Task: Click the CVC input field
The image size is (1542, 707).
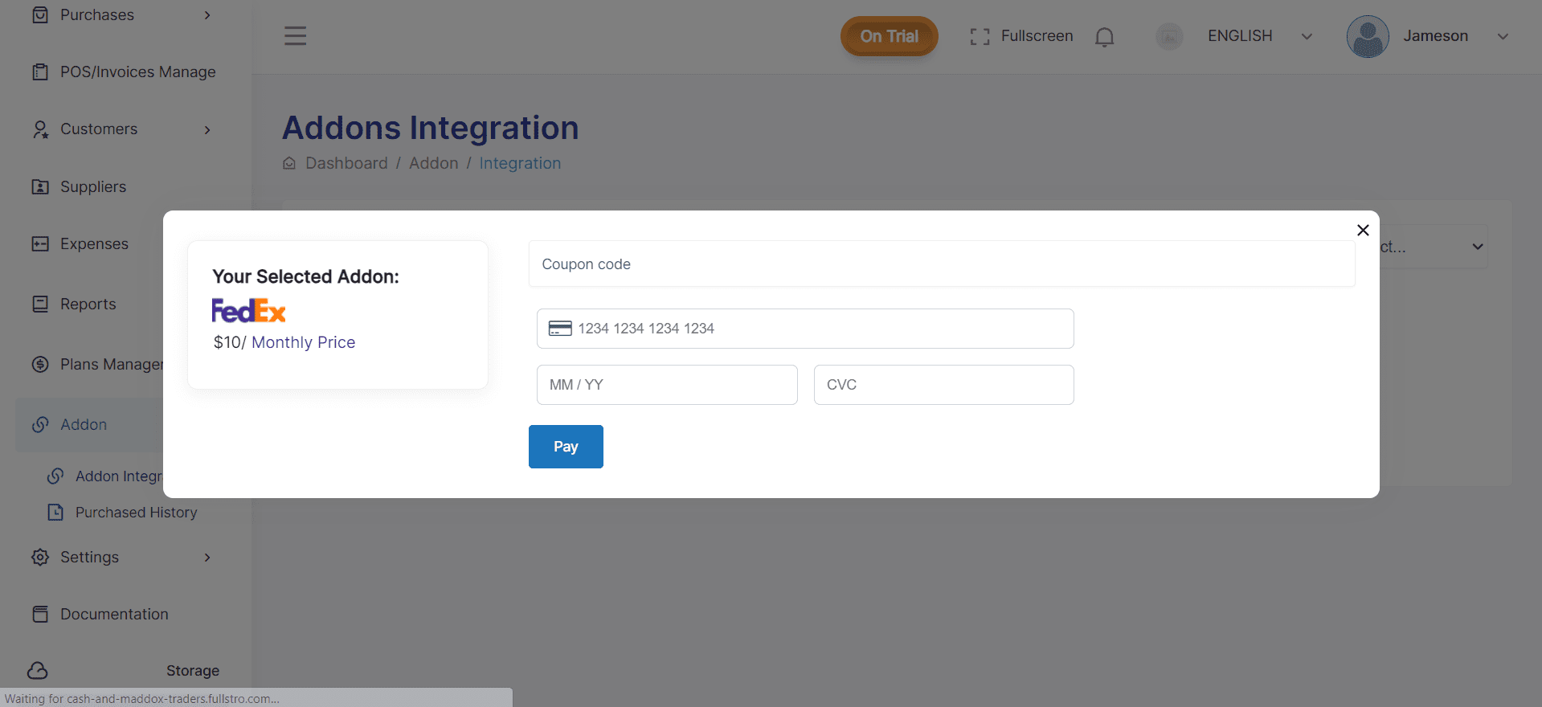Action: 944,385
